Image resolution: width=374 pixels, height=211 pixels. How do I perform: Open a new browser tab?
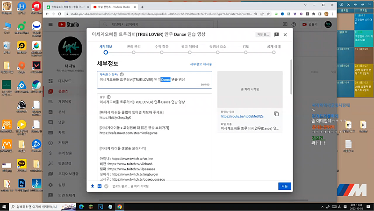[142, 7]
